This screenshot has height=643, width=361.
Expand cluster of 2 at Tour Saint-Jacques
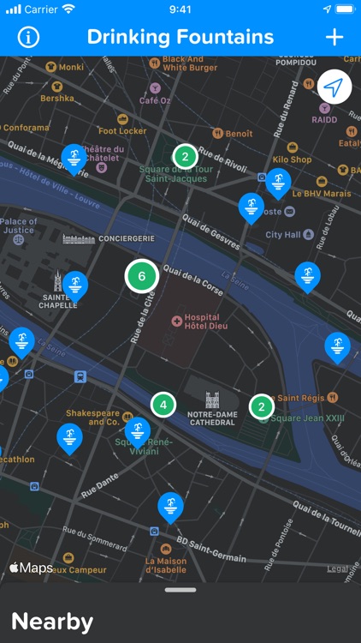185,156
